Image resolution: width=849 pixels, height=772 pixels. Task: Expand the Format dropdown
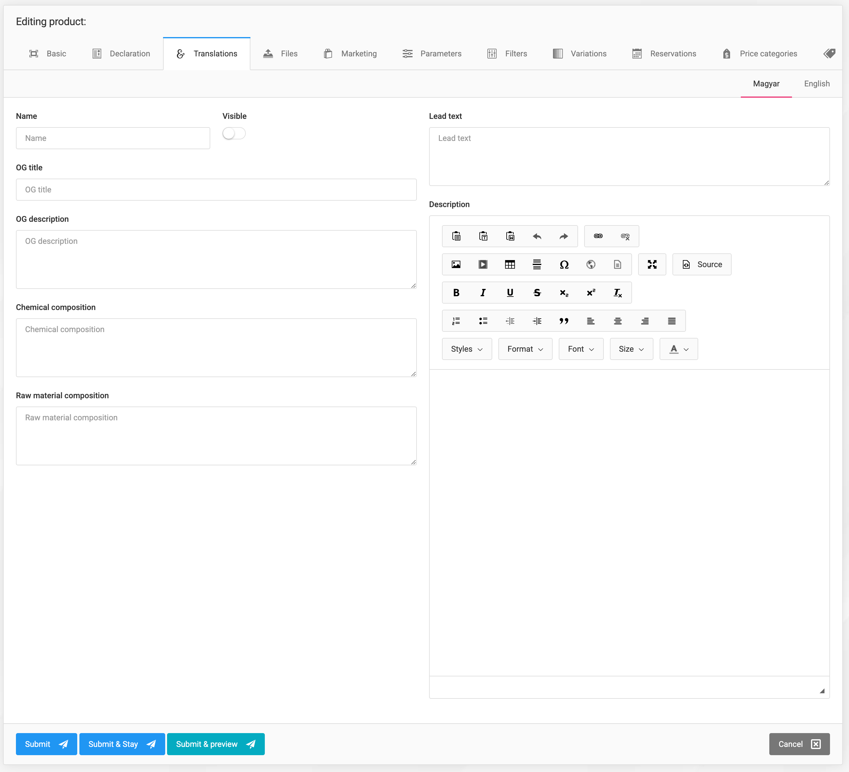click(x=525, y=349)
